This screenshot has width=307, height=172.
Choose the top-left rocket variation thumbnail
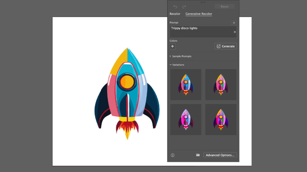click(x=186, y=85)
